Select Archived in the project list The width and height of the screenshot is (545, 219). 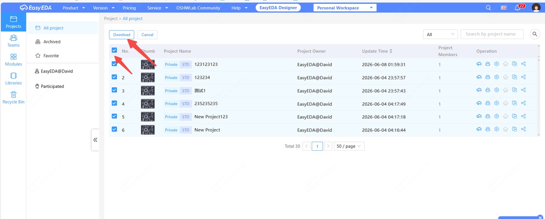52,42
